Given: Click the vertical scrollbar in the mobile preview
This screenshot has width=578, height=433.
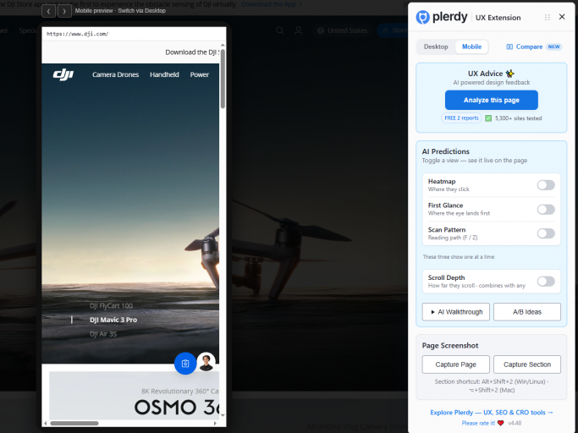Looking at the screenshot, I should 223,79.
